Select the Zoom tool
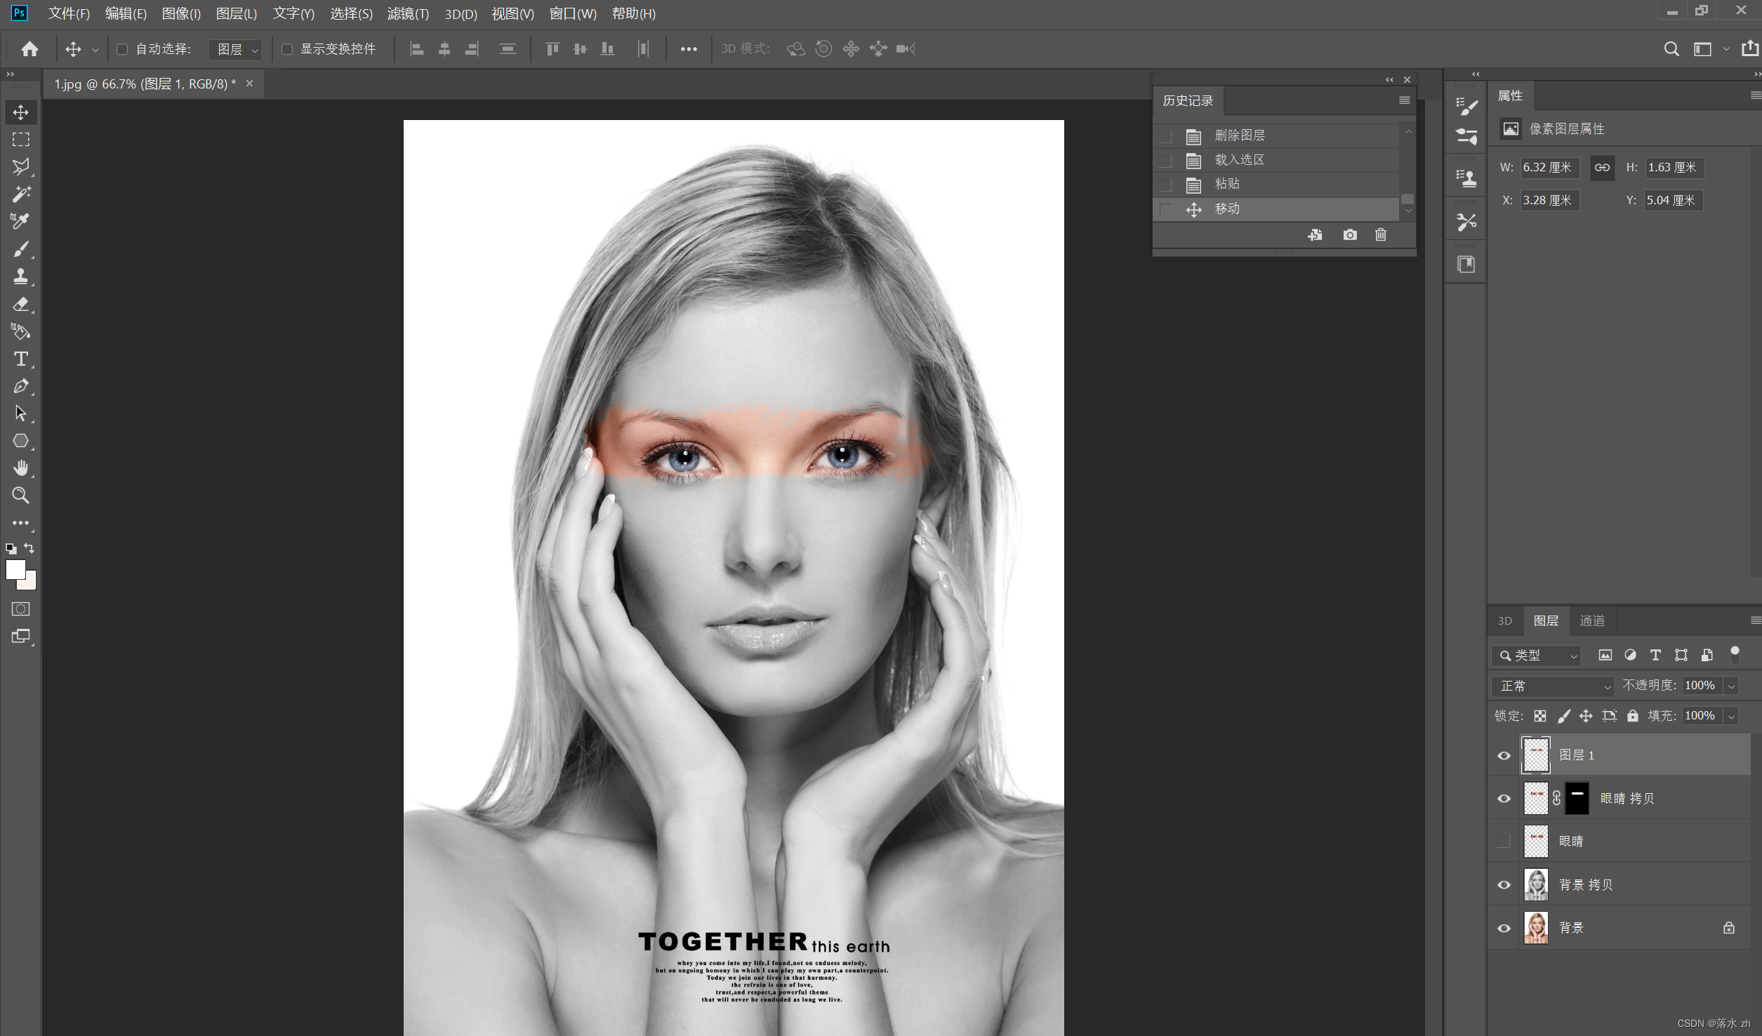The width and height of the screenshot is (1762, 1036). (20, 496)
